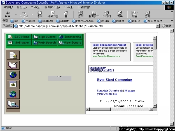Expand the toolbar overflow chevron
Image resolution: width=175 pixels, height=131 pixels.
[x=172, y=12]
